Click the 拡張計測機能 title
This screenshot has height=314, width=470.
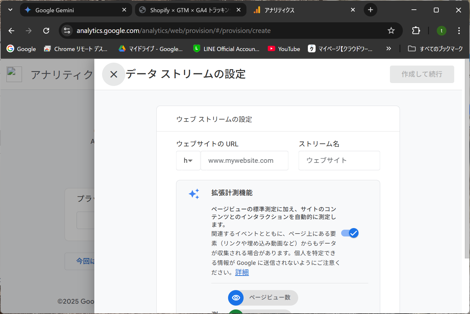click(232, 193)
